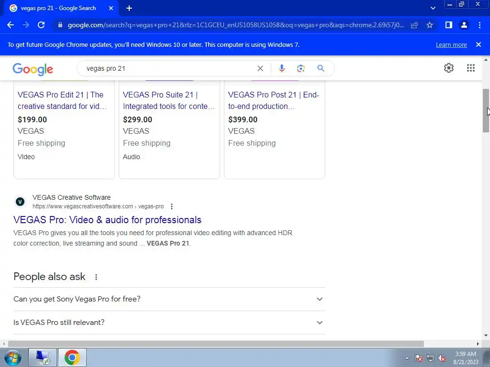Image resolution: width=490 pixels, height=367 pixels.
Task: Reload the Google search page
Action: (x=41, y=25)
